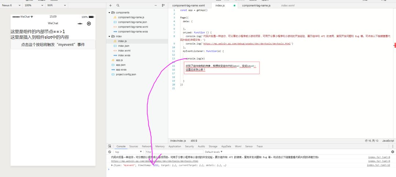Open the Sensor debugger tab

(x=249, y=147)
